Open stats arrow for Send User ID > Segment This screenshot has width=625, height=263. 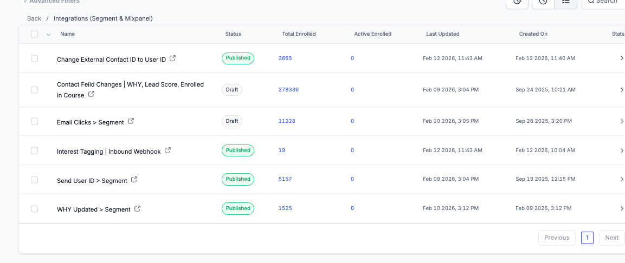pos(622,180)
